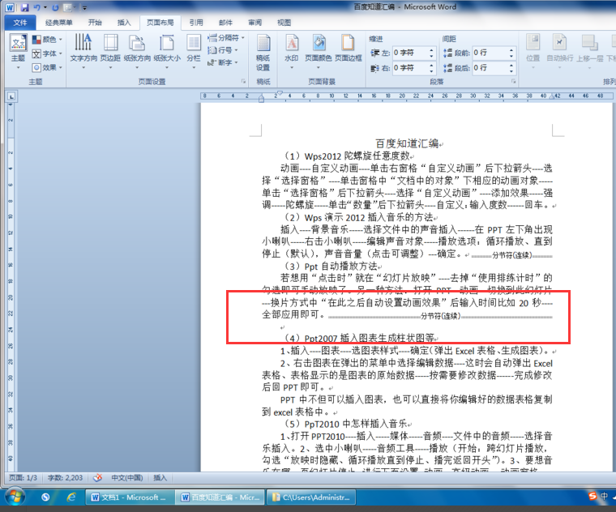This screenshot has height=512, width=616.
Task: Toggle Insert (插入) mode in status bar
Action: [x=160, y=477]
